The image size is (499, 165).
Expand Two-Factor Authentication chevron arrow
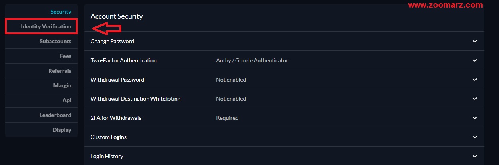[x=475, y=60]
